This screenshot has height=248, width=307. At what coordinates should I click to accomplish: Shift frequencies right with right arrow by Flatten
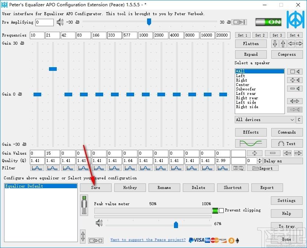299,44
